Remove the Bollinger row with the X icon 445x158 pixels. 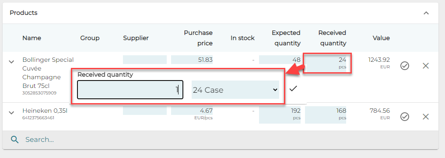(425, 66)
